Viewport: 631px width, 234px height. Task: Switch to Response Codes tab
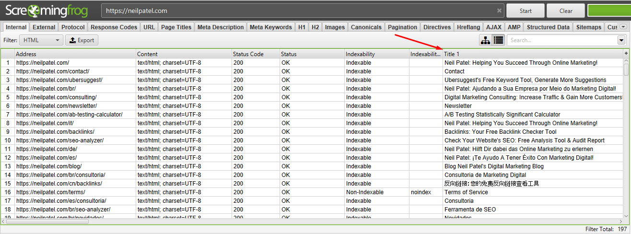(114, 27)
